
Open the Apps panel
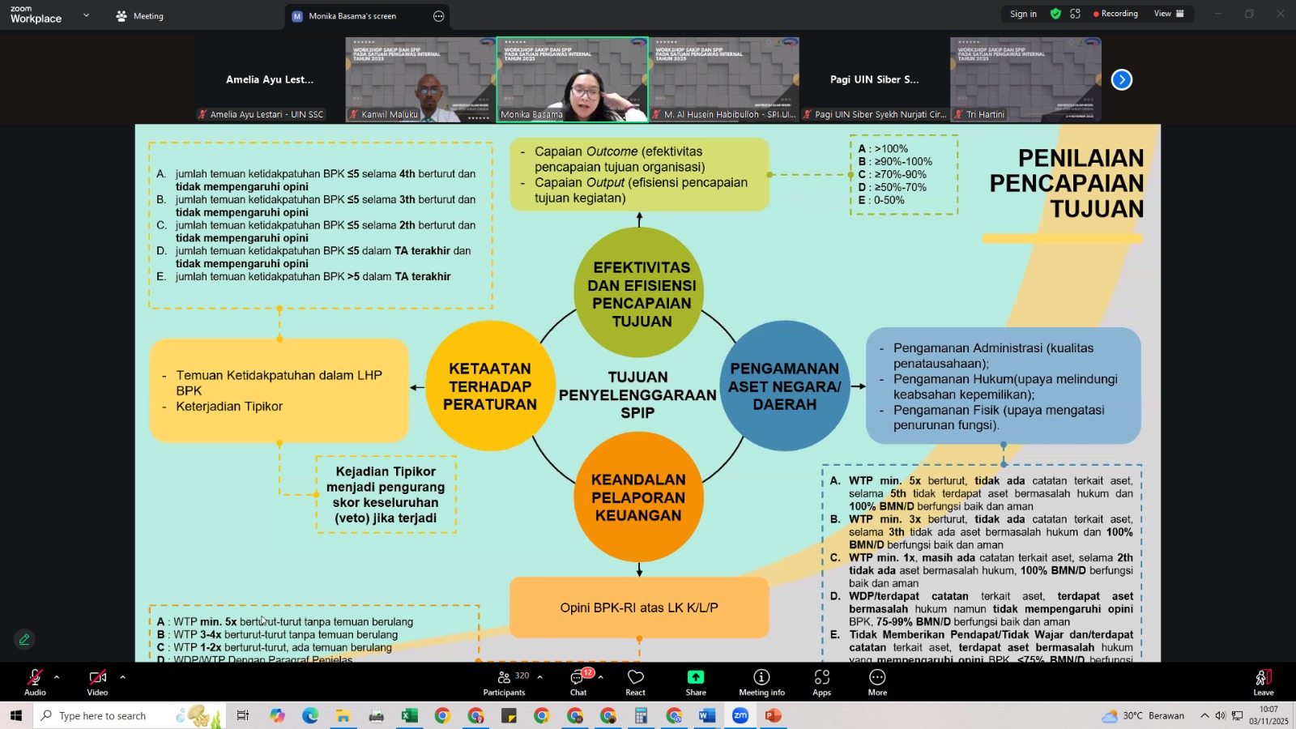pyautogui.click(x=821, y=682)
